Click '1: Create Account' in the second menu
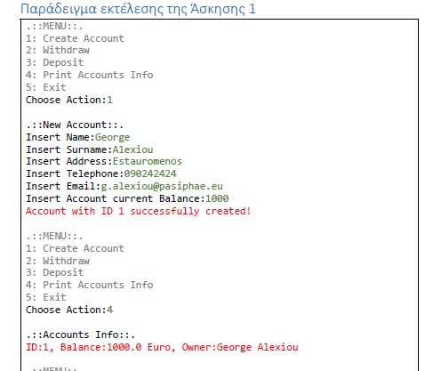This screenshot has width=441, height=371. [75, 248]
